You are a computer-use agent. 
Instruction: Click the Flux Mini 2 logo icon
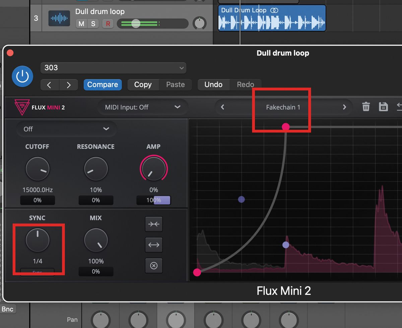click(21, 107)
